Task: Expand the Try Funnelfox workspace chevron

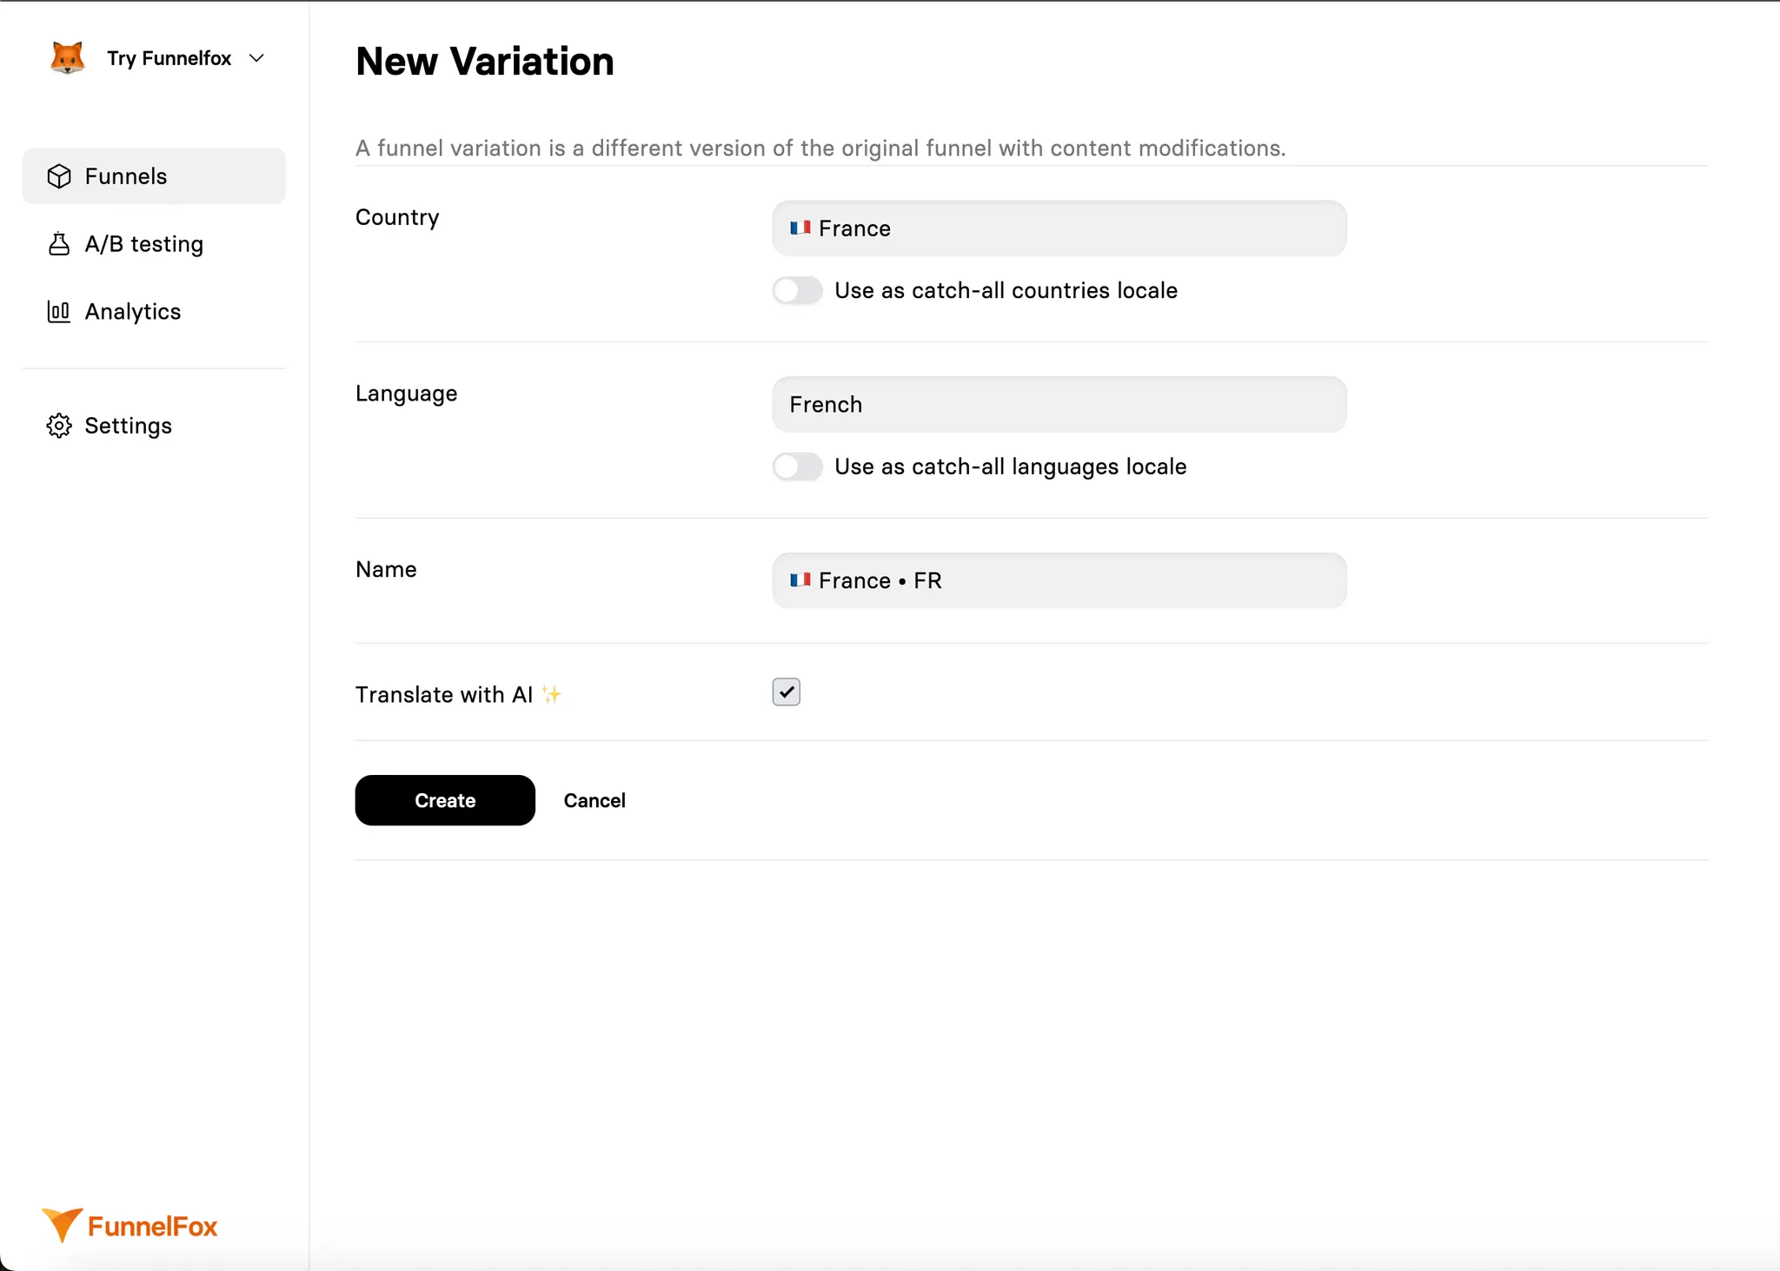Action: click(256, 58)
